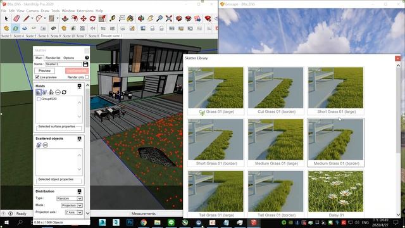
Task: Open Chrome from the taskbar
Action: [x=144, y=222]
